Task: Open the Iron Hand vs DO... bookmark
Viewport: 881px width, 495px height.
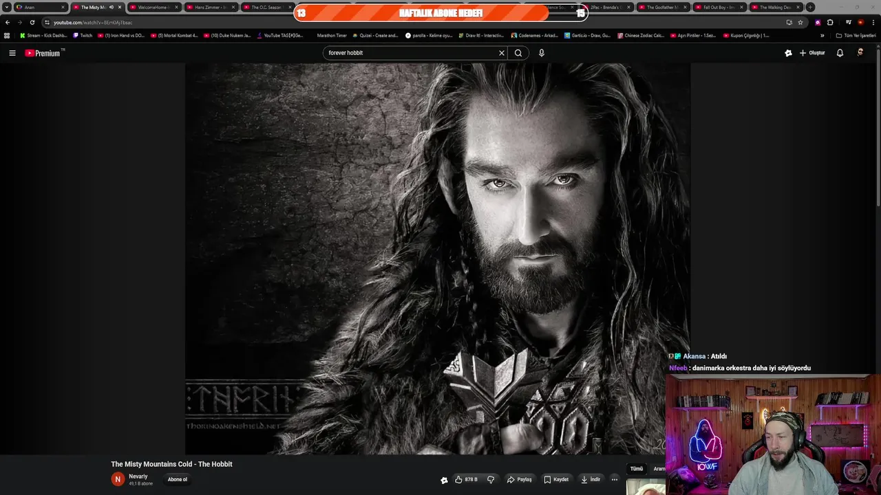Action: pyautogui.click(x=121, y=35)
